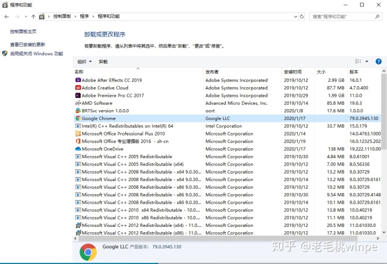Click the Adobe Creative Cloud row icon
The width and height of the screenshot is (387, 264).
(x=78, y=88)
